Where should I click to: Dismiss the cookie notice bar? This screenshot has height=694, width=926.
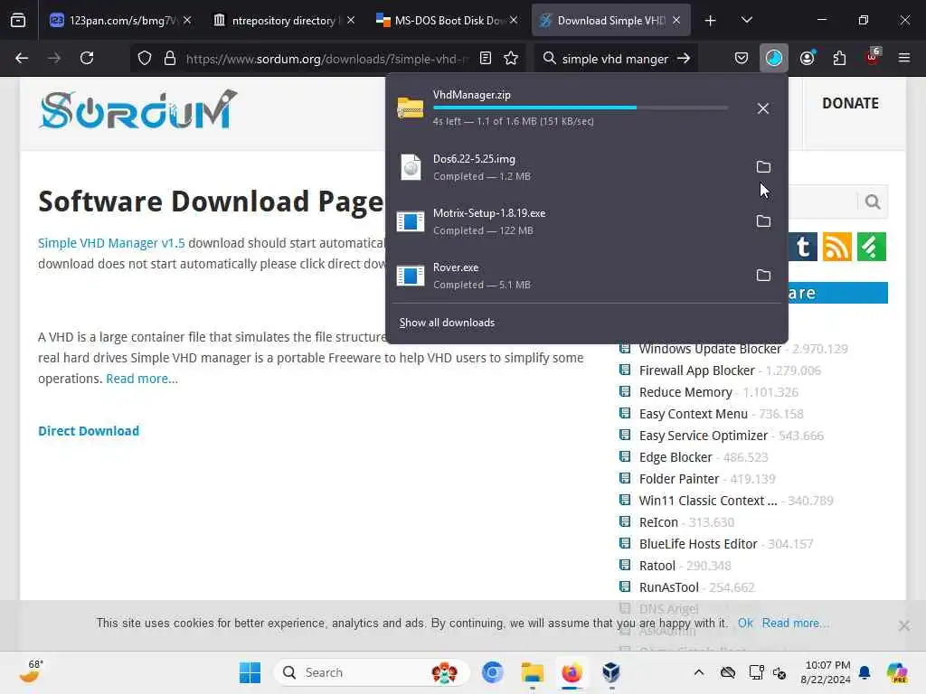pos(903,626)
